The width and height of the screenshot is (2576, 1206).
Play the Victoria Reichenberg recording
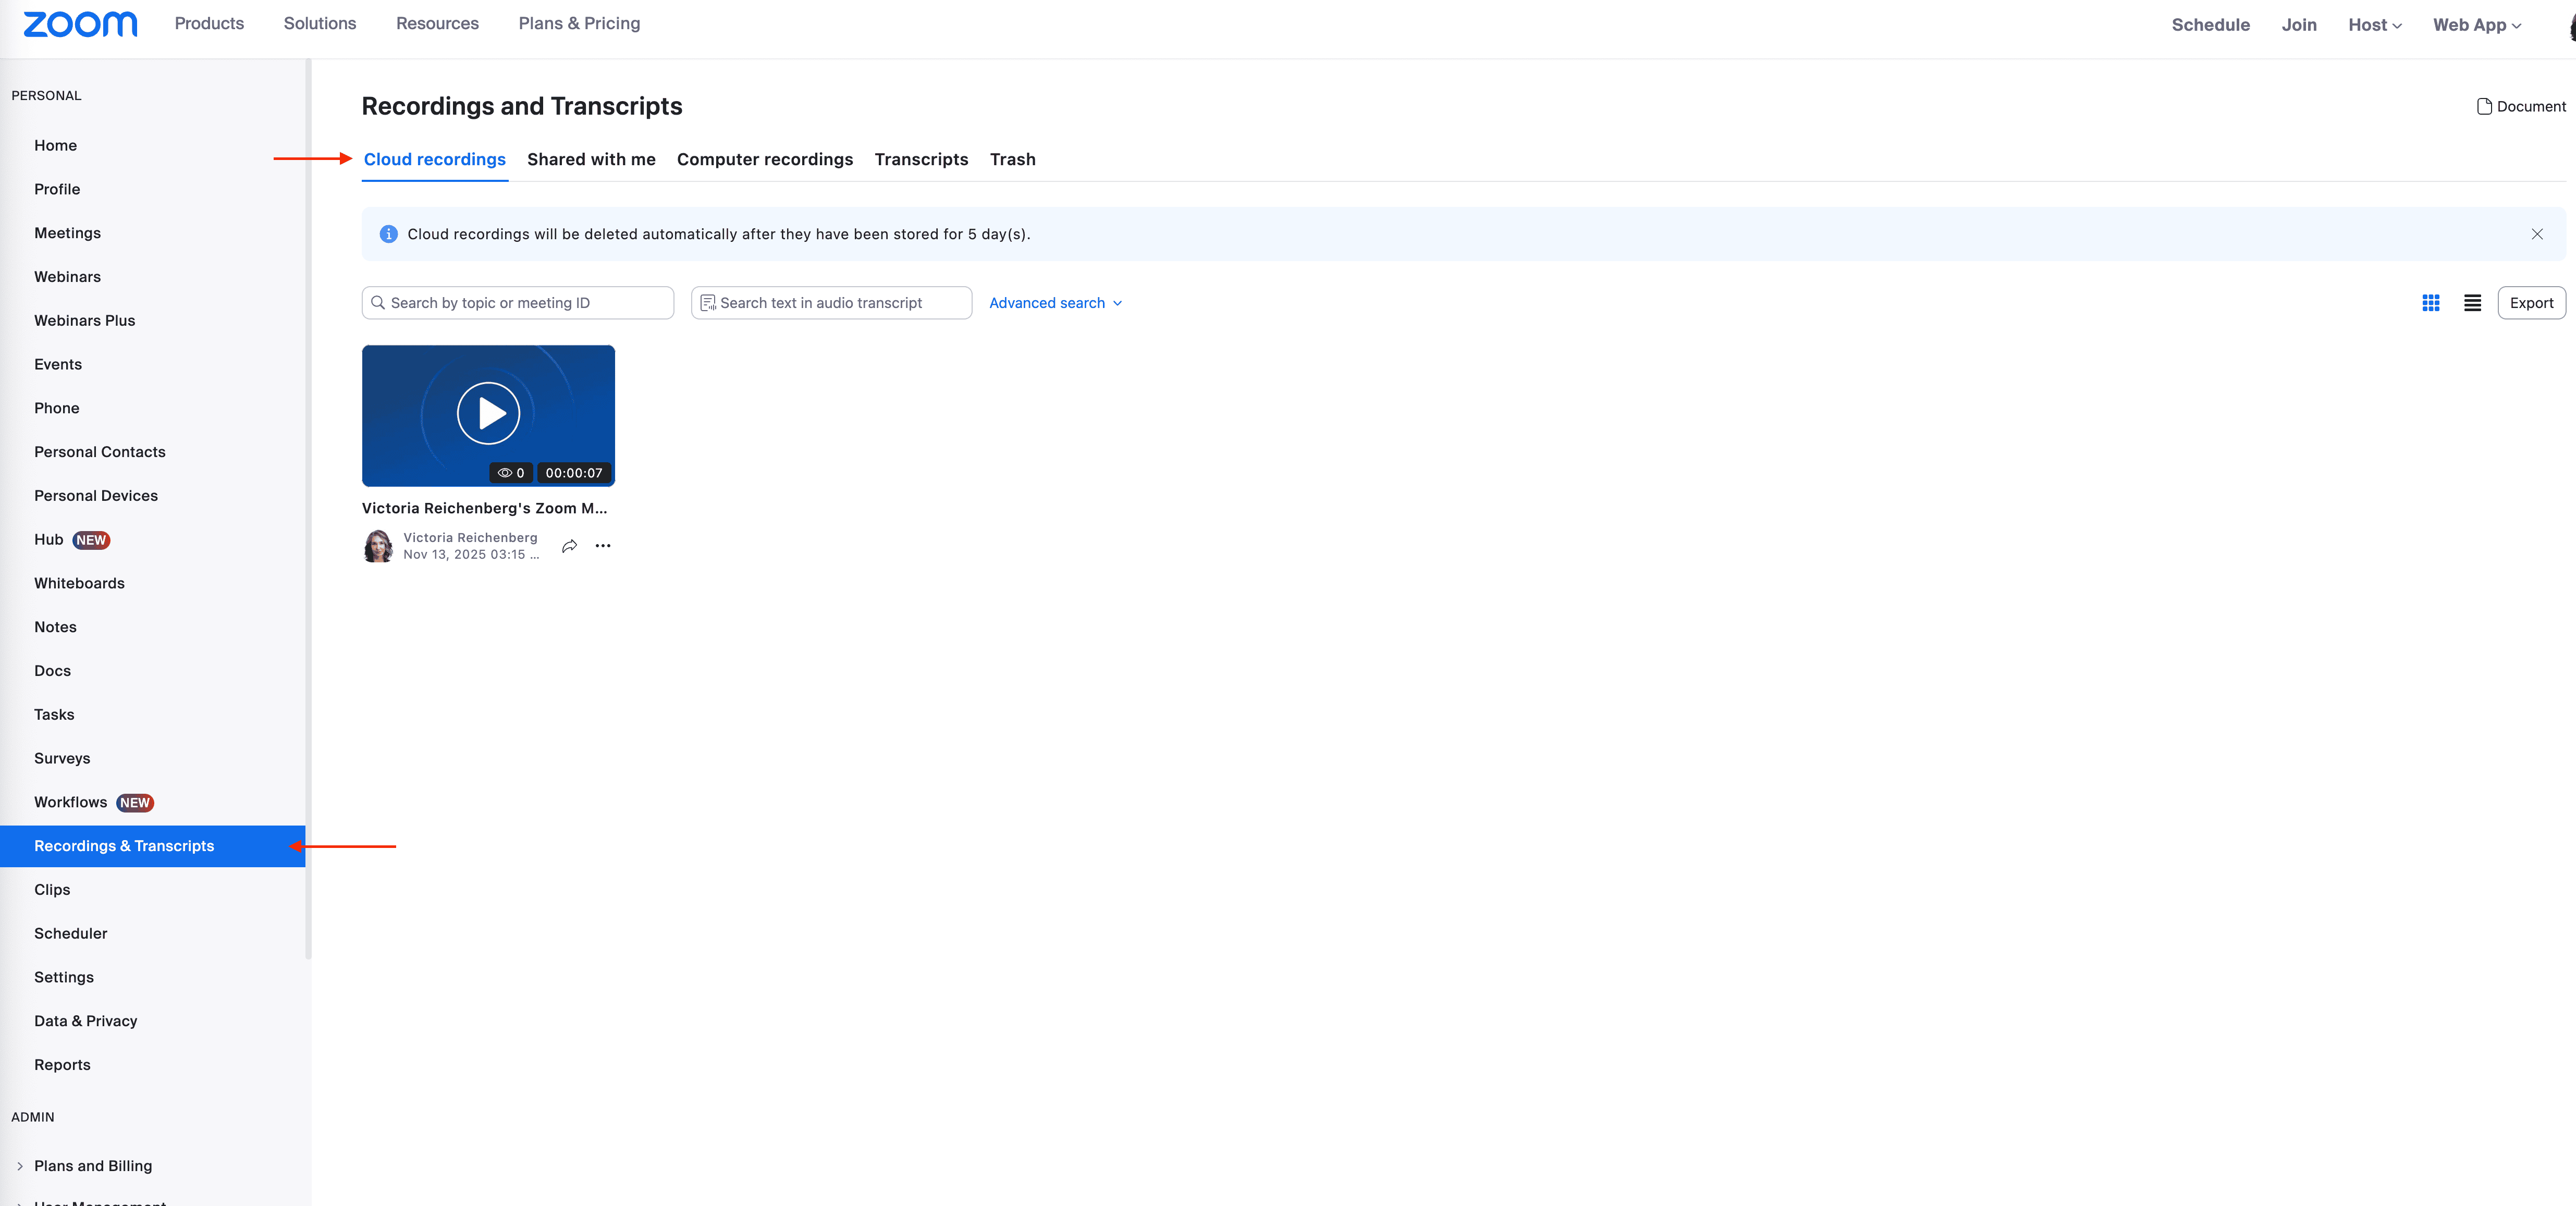coord(488,413)
